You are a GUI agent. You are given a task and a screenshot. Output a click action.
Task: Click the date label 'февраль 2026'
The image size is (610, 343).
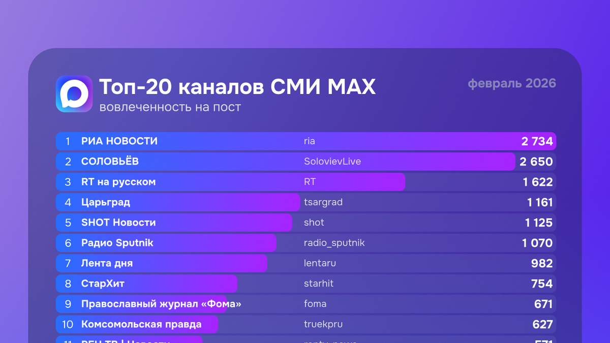click(x=512, y=83)
